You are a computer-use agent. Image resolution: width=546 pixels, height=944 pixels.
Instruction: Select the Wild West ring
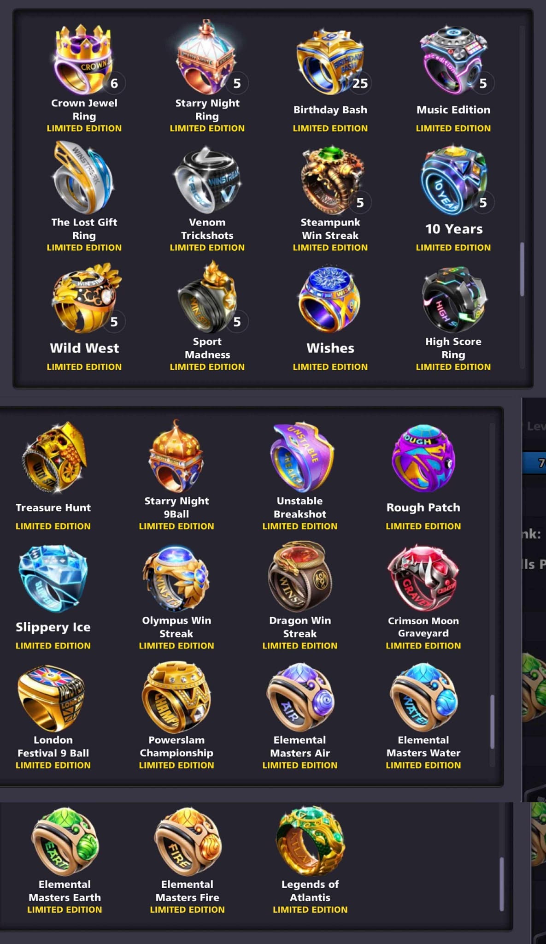click(x=86, y=298)
